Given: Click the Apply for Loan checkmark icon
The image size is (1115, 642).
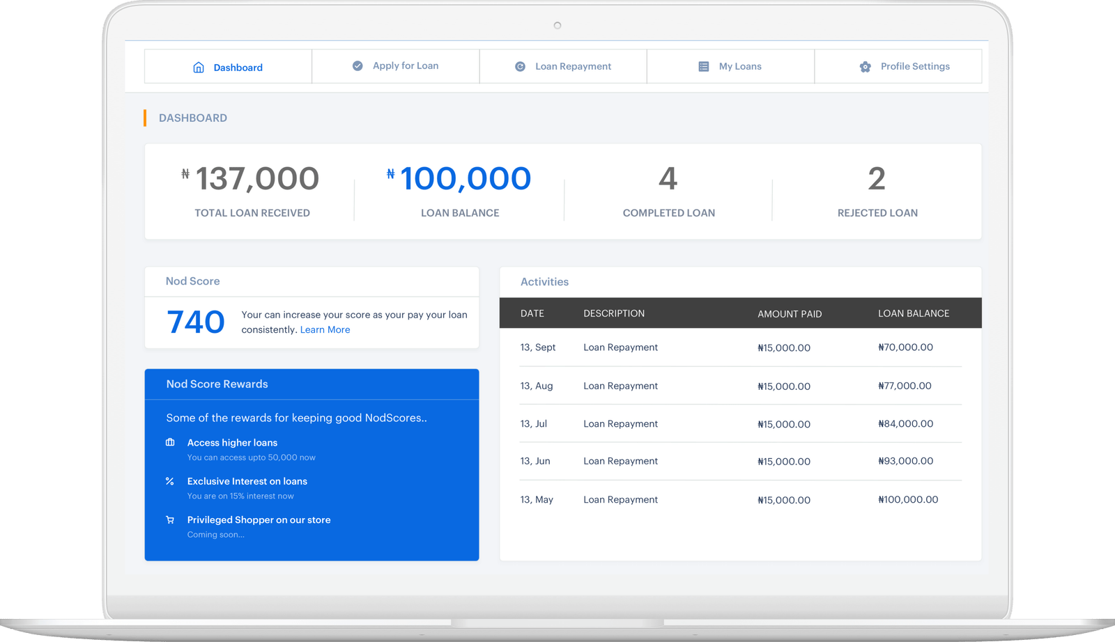Looking at the screenshot, I should click(357, 66).
